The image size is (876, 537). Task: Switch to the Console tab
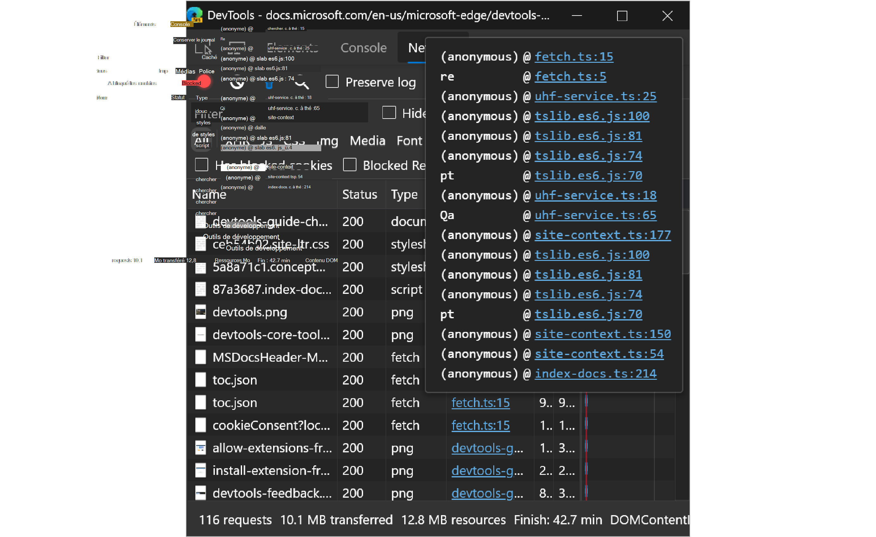point(364,47)
